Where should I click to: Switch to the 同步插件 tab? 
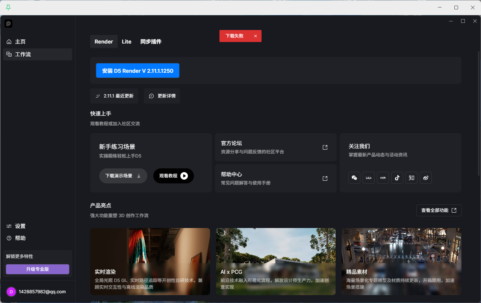point(151,42)
